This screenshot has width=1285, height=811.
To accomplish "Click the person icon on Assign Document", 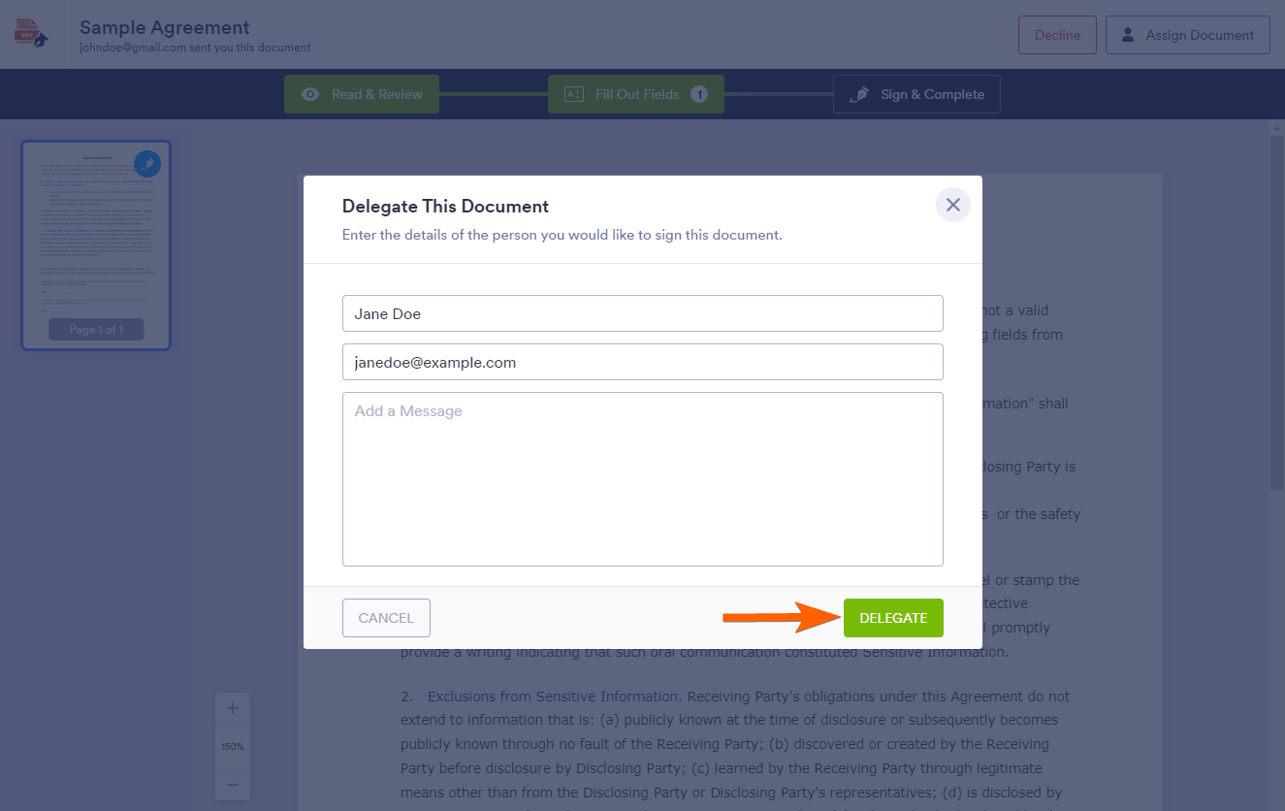I will tap(1128, 35).
